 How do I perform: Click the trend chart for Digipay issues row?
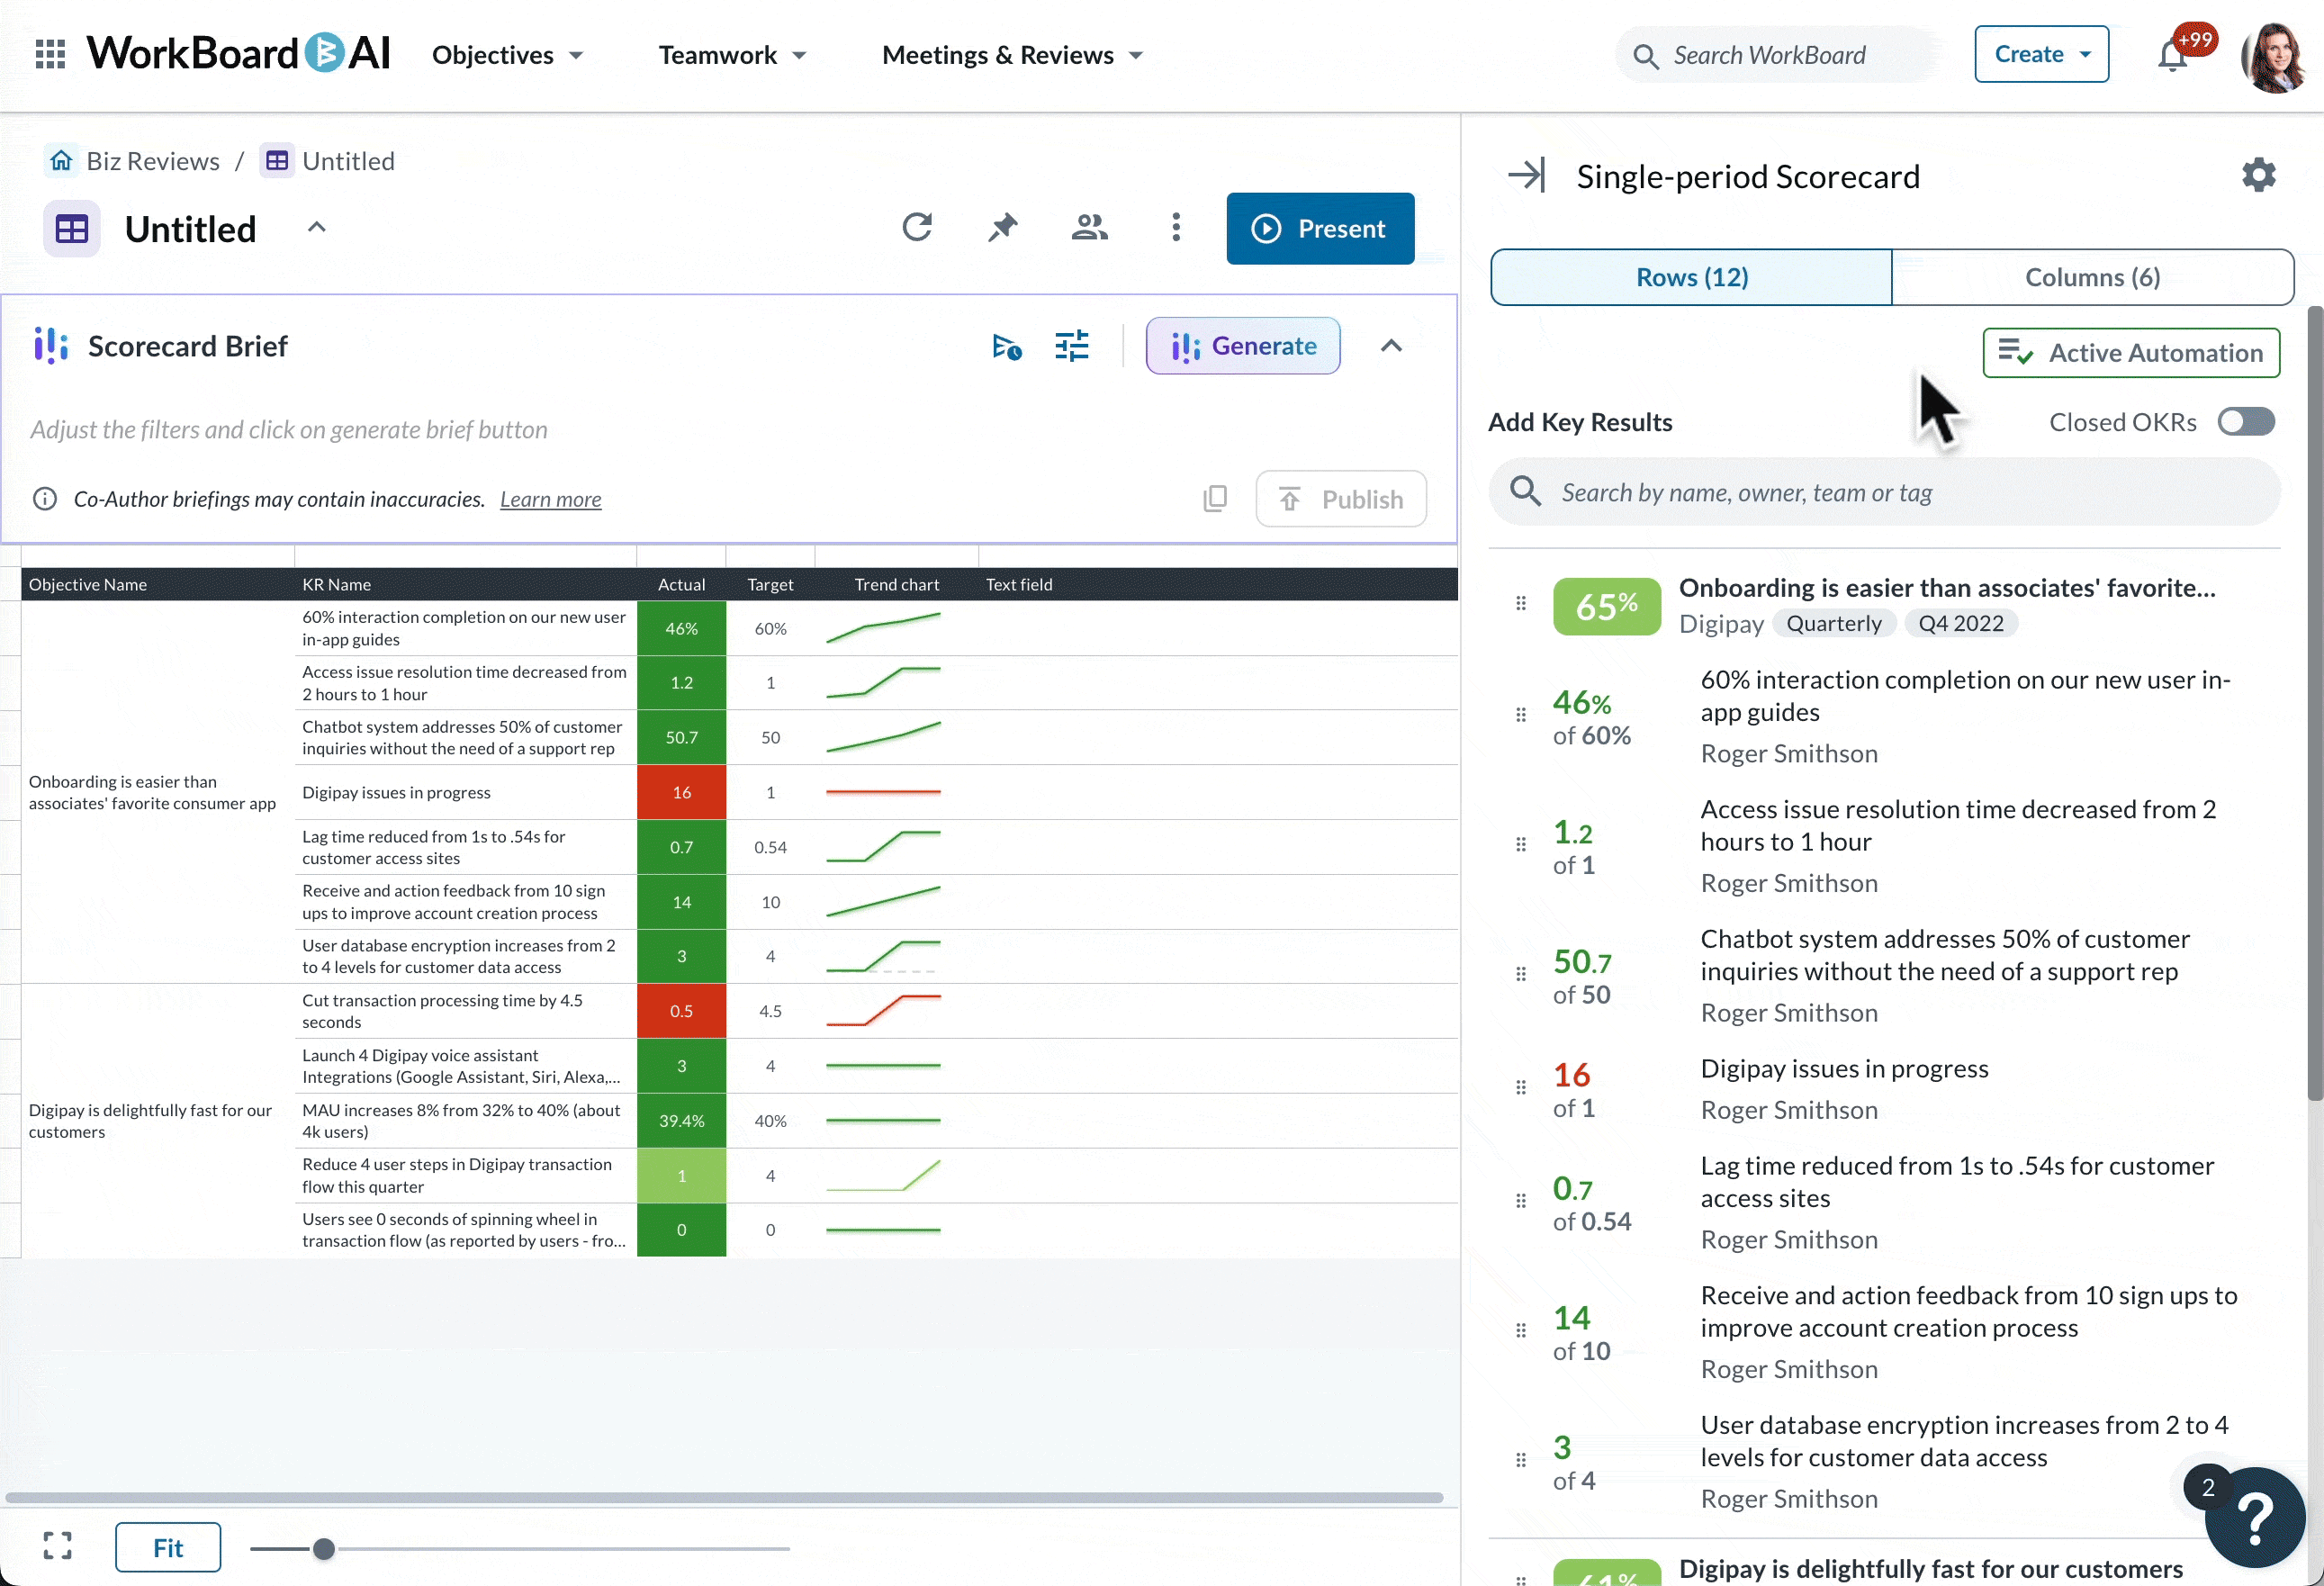883,792
